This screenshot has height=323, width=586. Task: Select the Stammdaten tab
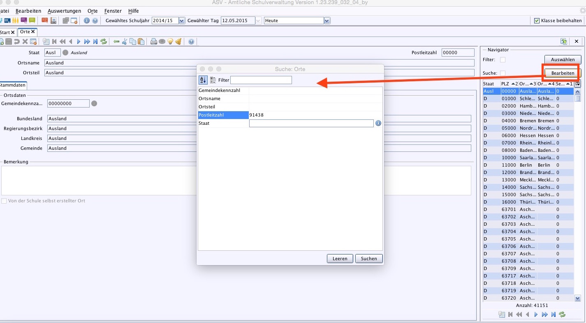coord(13,85)
